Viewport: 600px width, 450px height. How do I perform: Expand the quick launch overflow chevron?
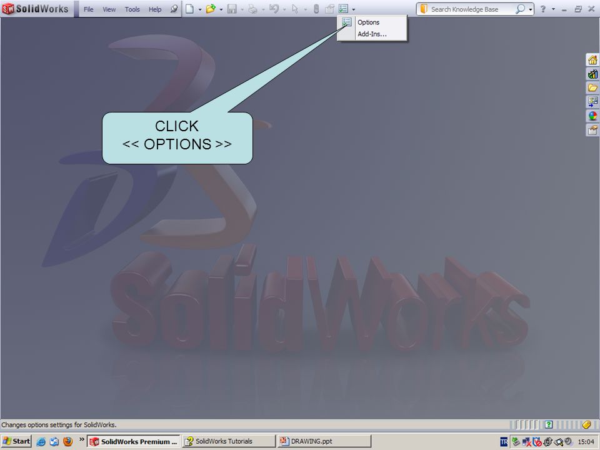coord(81,439)
